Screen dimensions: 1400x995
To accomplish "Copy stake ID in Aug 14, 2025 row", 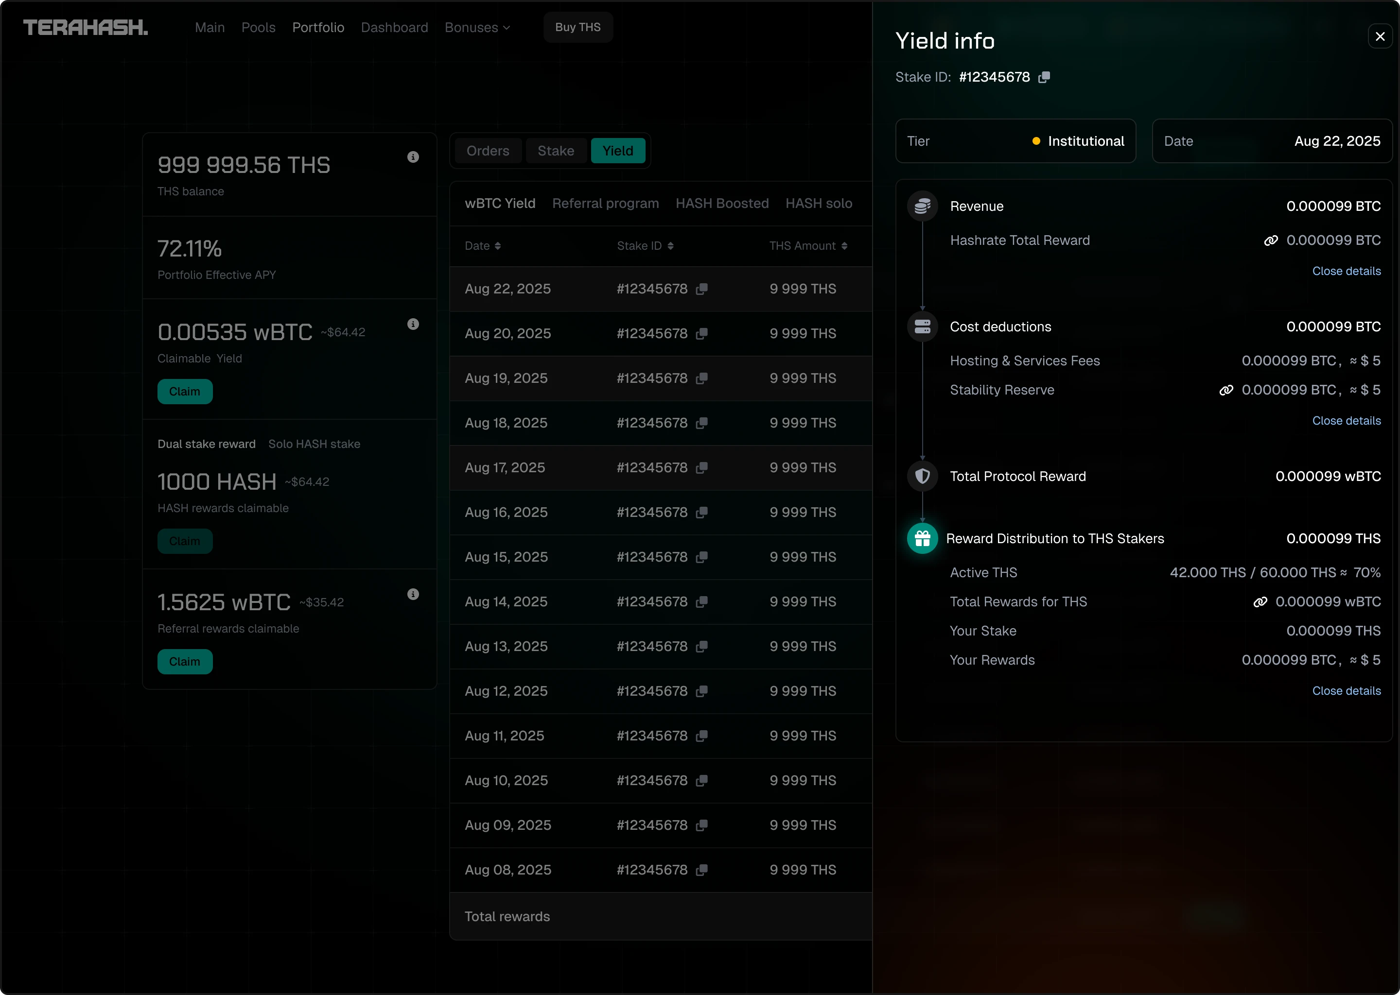I will tap(702, 602).
